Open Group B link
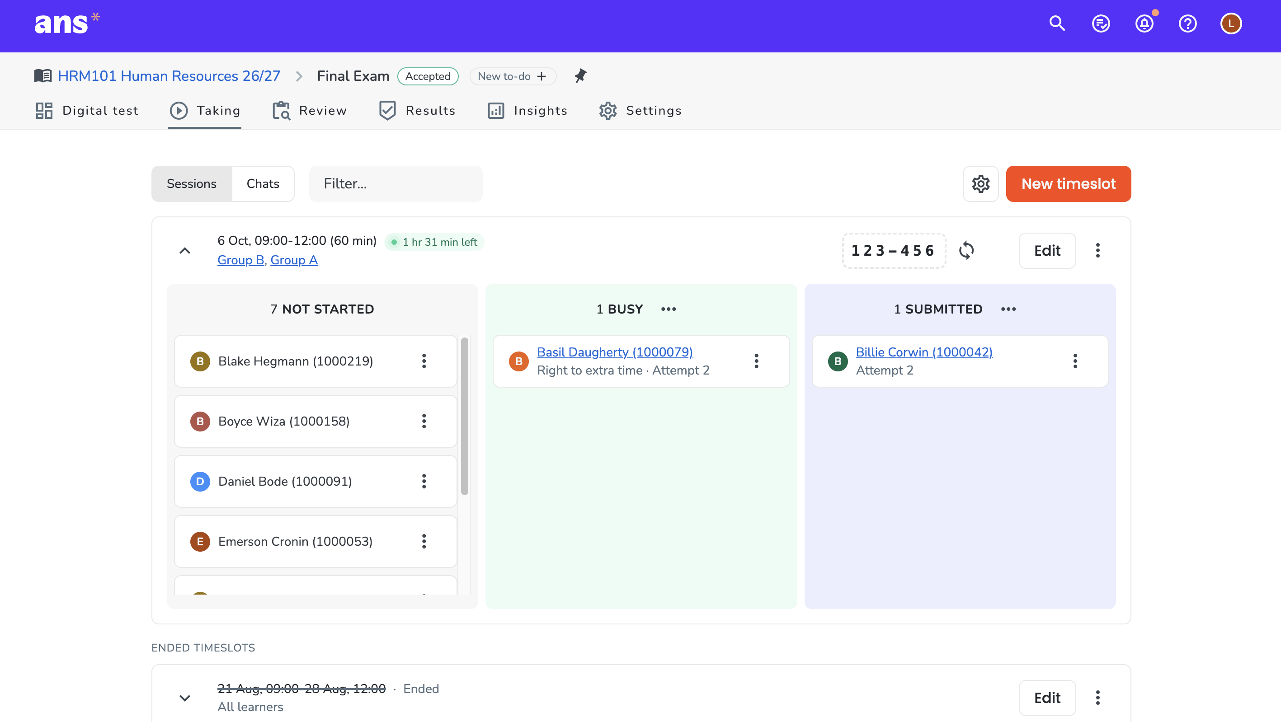The width and height of the screenshot is (1281, 722). pos(240,260)
